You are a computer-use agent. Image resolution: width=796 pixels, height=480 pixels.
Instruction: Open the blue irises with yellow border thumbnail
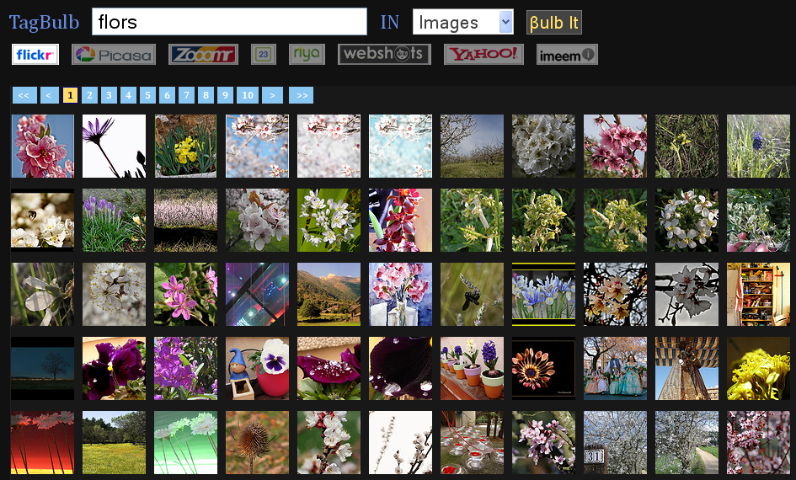click(543, 294)
